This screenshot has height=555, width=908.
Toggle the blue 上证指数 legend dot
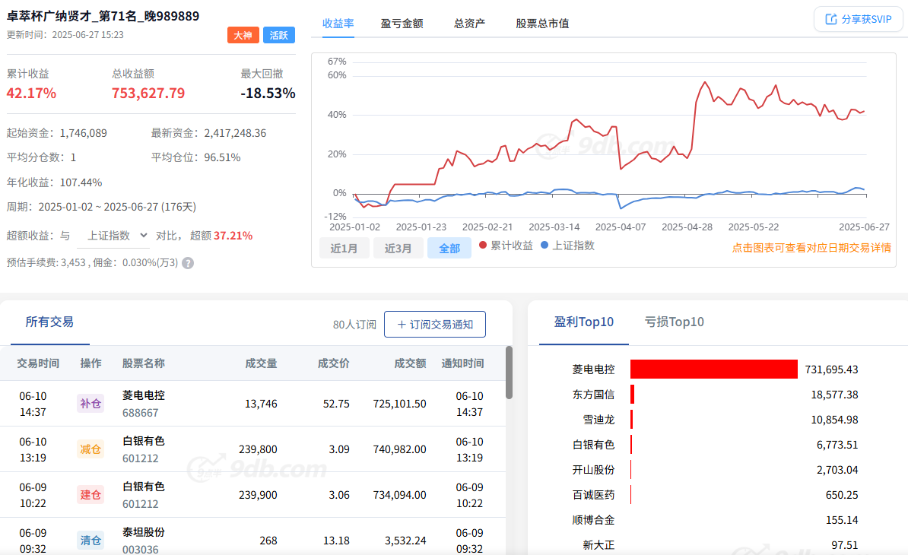(544, 245)
